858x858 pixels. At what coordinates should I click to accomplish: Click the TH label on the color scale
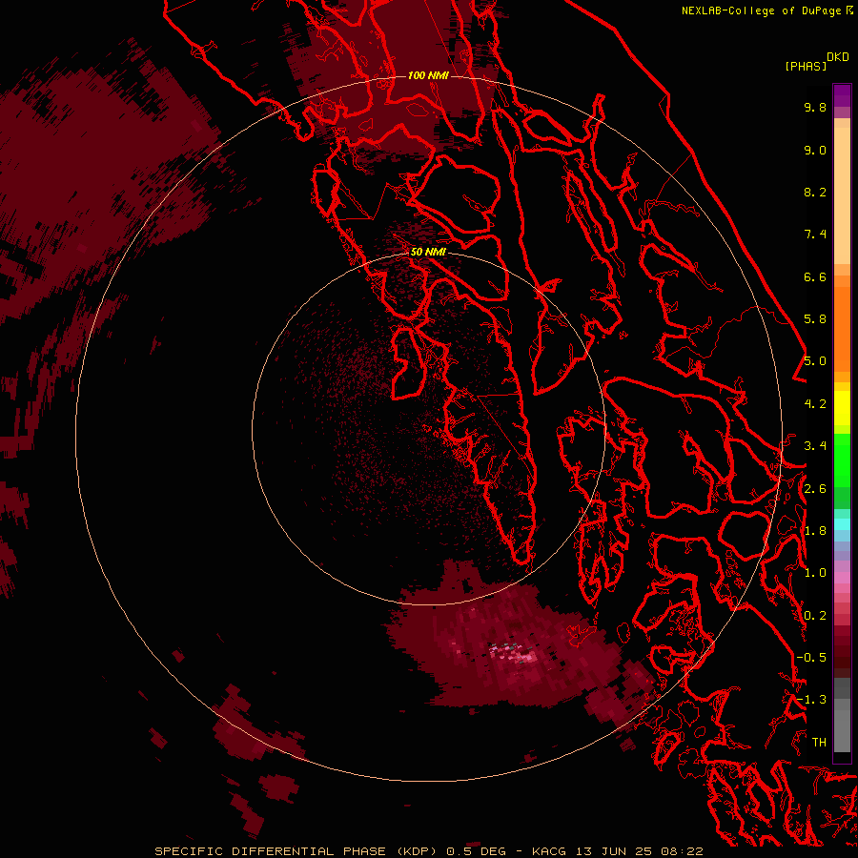(x=819, y=743)
